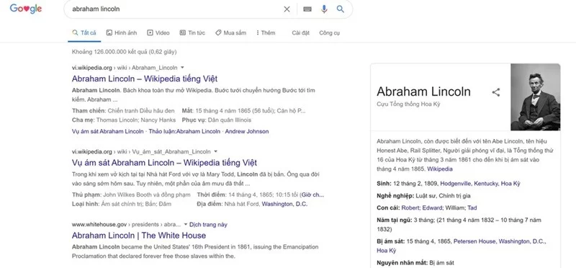The image size is (576, 268).
Task: Open Tad in Con cái row
Action: click(472, 207)
